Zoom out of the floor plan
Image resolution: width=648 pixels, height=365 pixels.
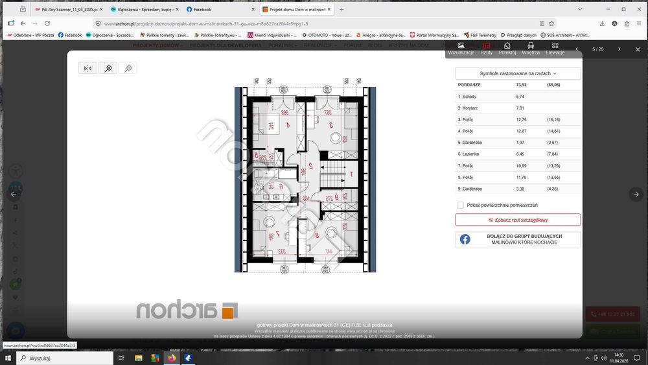128,68
